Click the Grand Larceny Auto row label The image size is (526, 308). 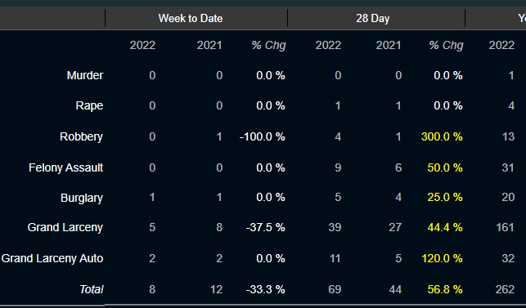(x=52, y=258)
